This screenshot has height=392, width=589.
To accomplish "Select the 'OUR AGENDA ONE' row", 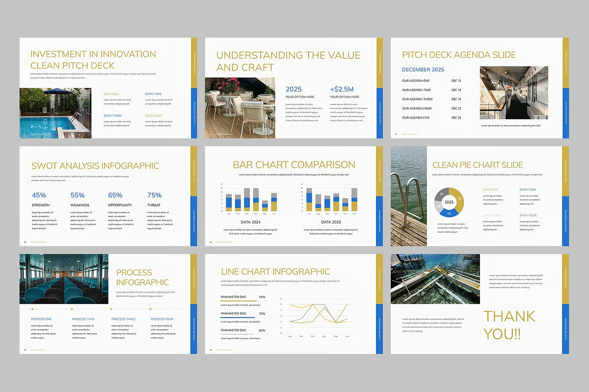I will 431,81.
